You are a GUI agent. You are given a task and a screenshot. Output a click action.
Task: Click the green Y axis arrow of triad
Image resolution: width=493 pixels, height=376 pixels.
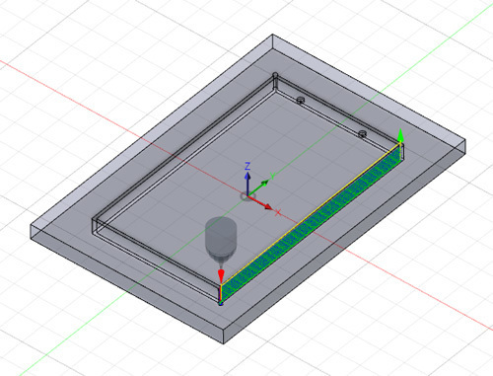(259, 188)
